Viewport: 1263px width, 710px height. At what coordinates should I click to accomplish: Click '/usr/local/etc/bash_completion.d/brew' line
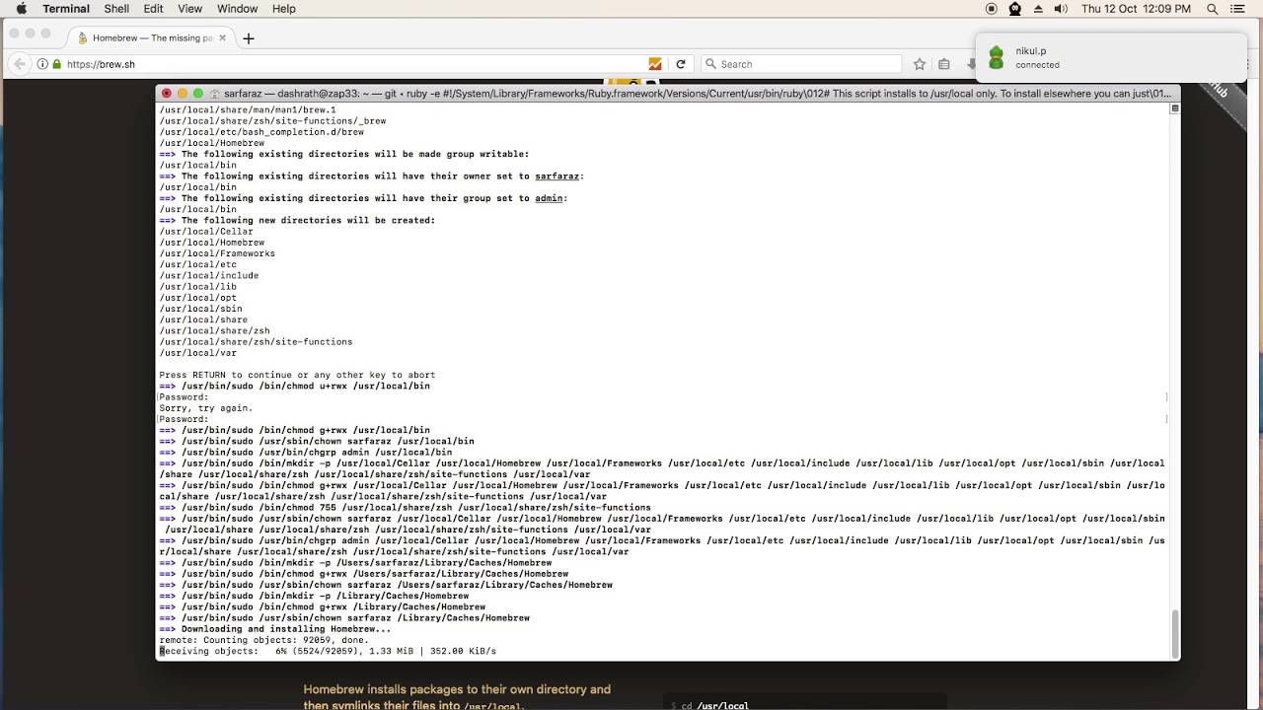click(x=261, y=132)
